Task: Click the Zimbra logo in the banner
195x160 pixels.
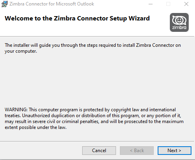Action: (x=179, y=22)
